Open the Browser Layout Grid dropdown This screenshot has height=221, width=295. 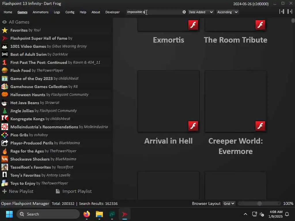(228, 203)
